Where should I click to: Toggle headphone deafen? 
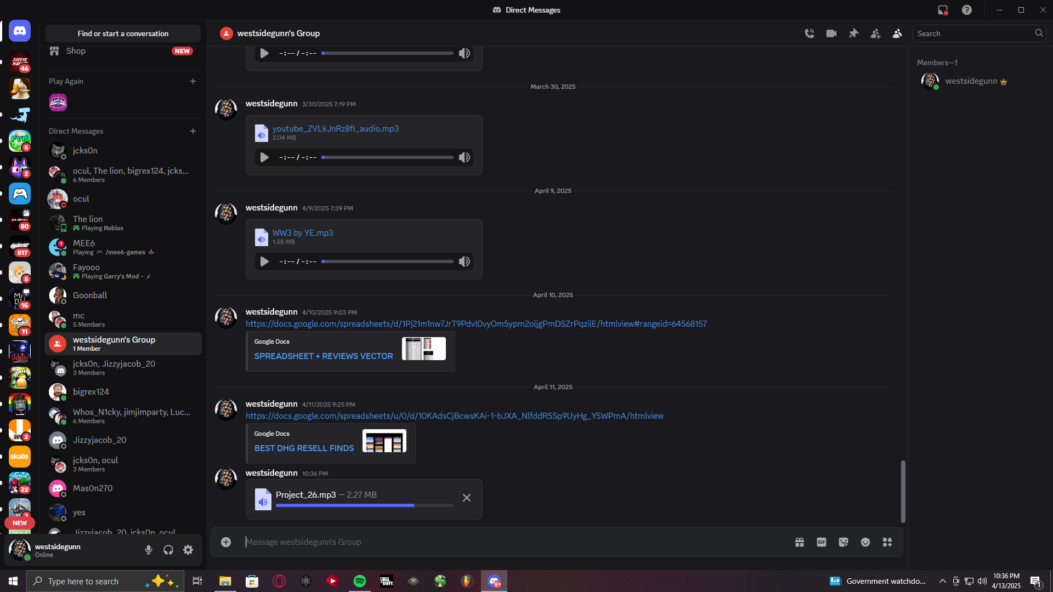click(168, 550)
